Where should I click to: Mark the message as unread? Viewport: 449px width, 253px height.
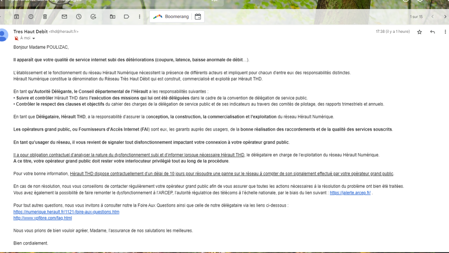(64, 17)
